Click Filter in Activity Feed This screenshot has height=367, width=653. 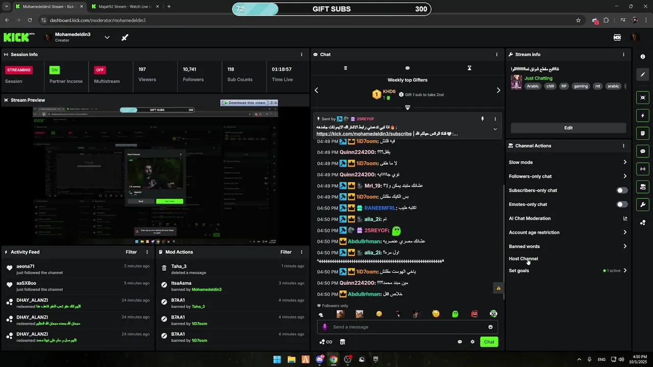(x=132, y=252)
